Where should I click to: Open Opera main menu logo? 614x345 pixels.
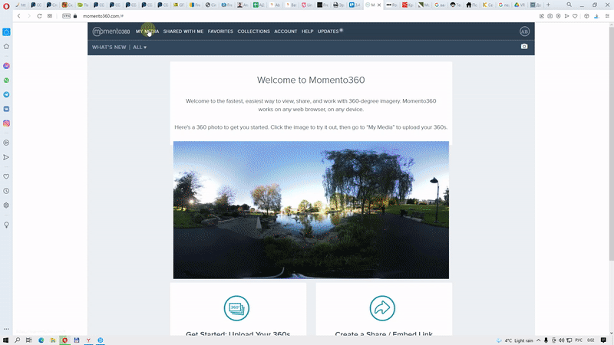click(x=6, y=5)
